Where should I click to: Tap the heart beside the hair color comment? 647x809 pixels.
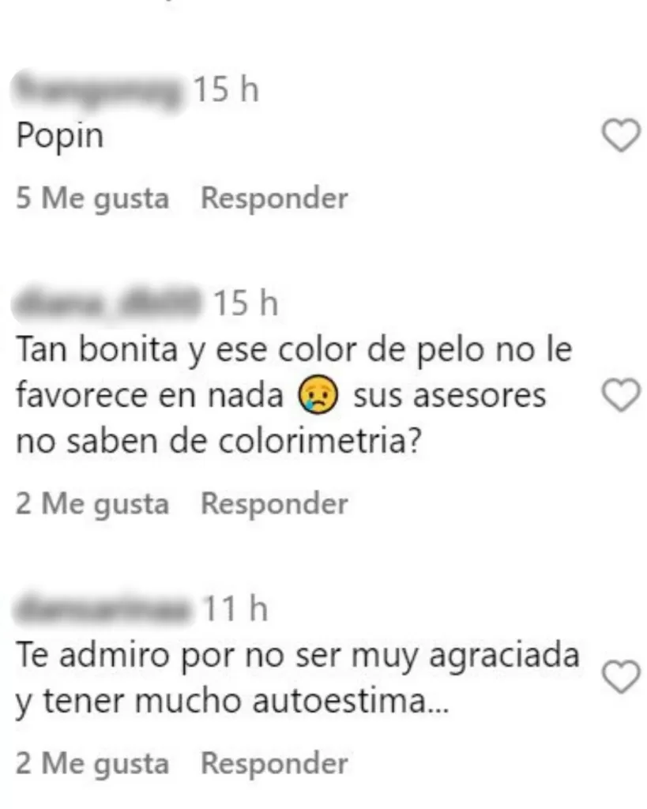click(621, 395)
